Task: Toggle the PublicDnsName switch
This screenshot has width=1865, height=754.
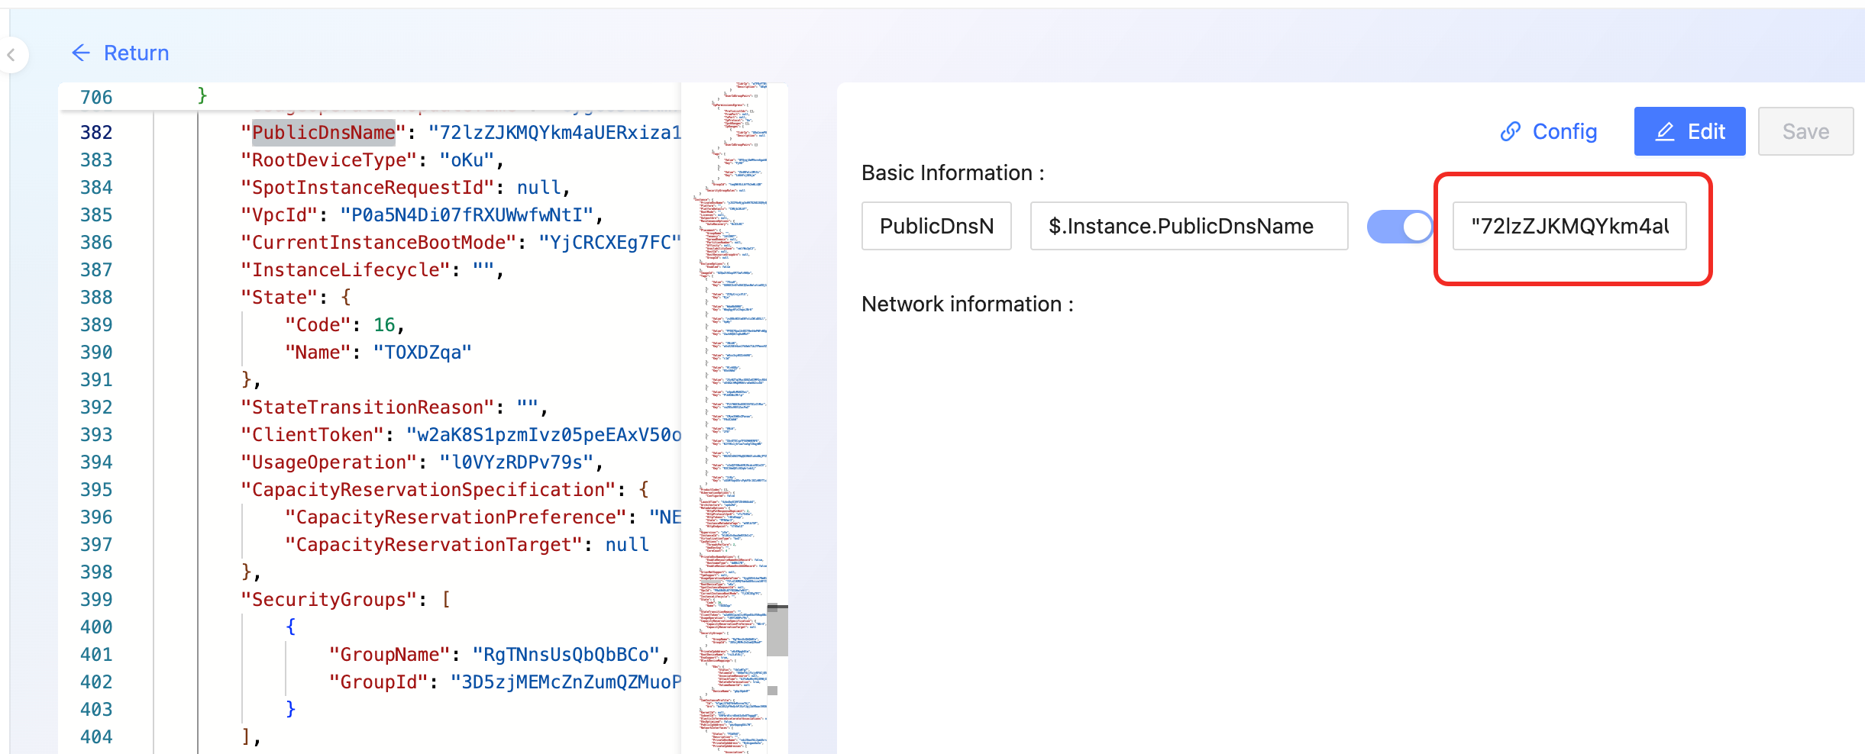Action: coord(1399,226)
